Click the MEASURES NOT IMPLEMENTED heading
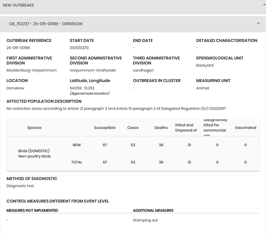The height and width of the screenshot is (234, 266). (32, 211)
